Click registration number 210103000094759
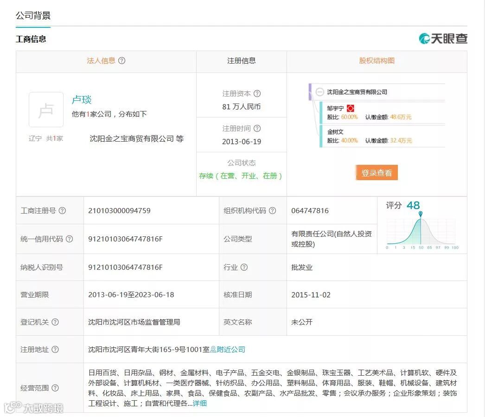Screen dimensions: 485x417 click(x=119, y=211)
